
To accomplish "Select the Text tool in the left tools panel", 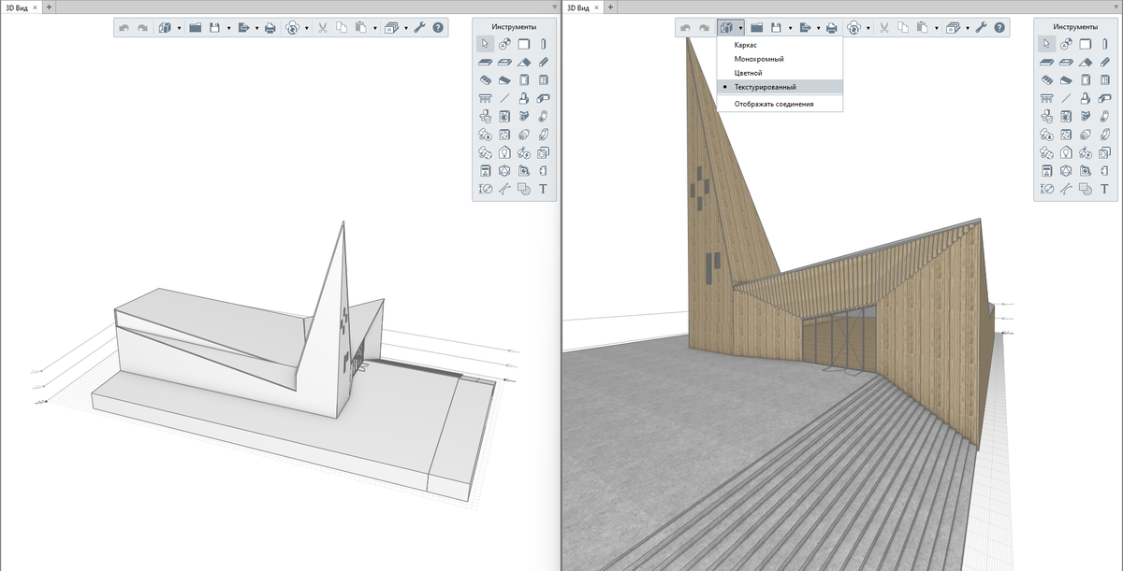I will (543, 189).
